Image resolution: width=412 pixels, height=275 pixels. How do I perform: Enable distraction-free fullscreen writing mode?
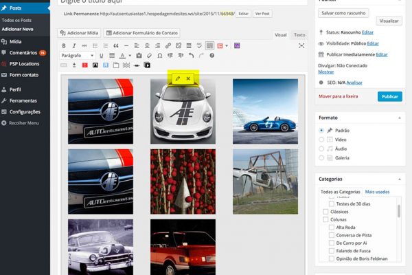[x=301, y=45]
